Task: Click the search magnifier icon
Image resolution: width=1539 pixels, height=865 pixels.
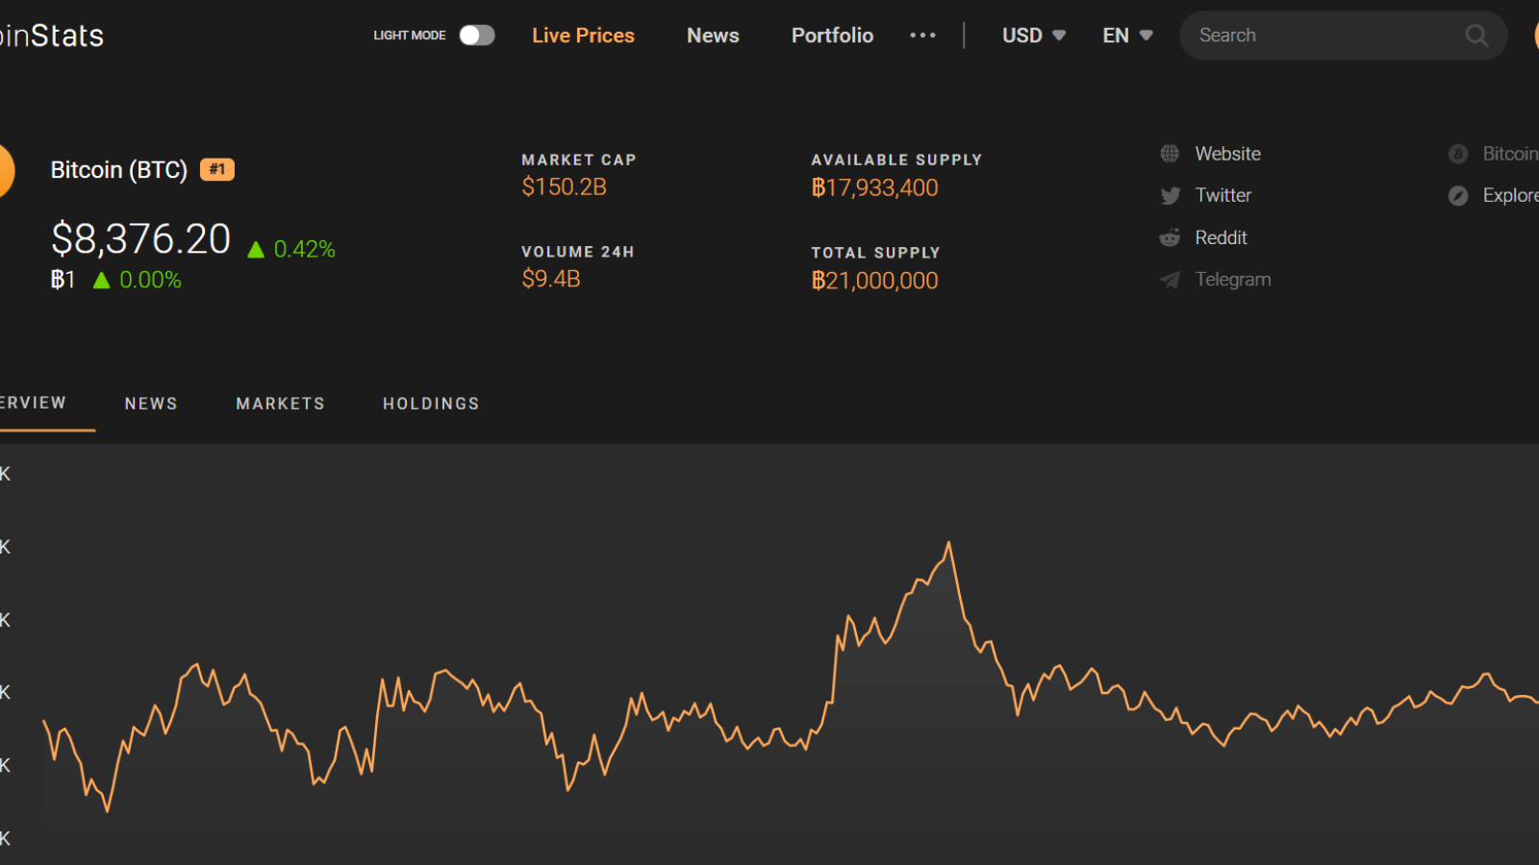Action: (1476, 36)
